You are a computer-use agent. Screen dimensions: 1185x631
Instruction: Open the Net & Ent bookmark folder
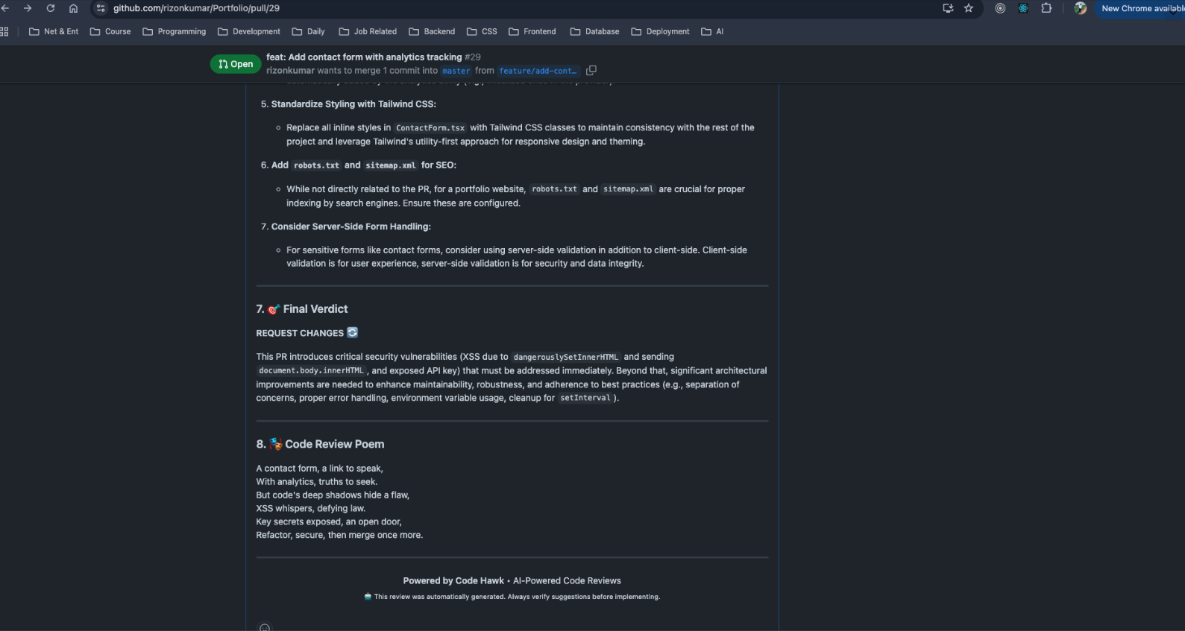click(x=54, y=31)
